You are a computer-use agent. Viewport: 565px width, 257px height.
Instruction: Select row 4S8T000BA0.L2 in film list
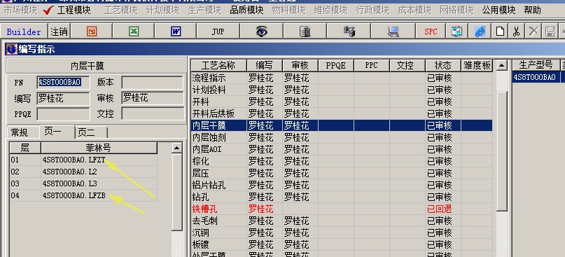pyautogui.click(x=83, y=172)
